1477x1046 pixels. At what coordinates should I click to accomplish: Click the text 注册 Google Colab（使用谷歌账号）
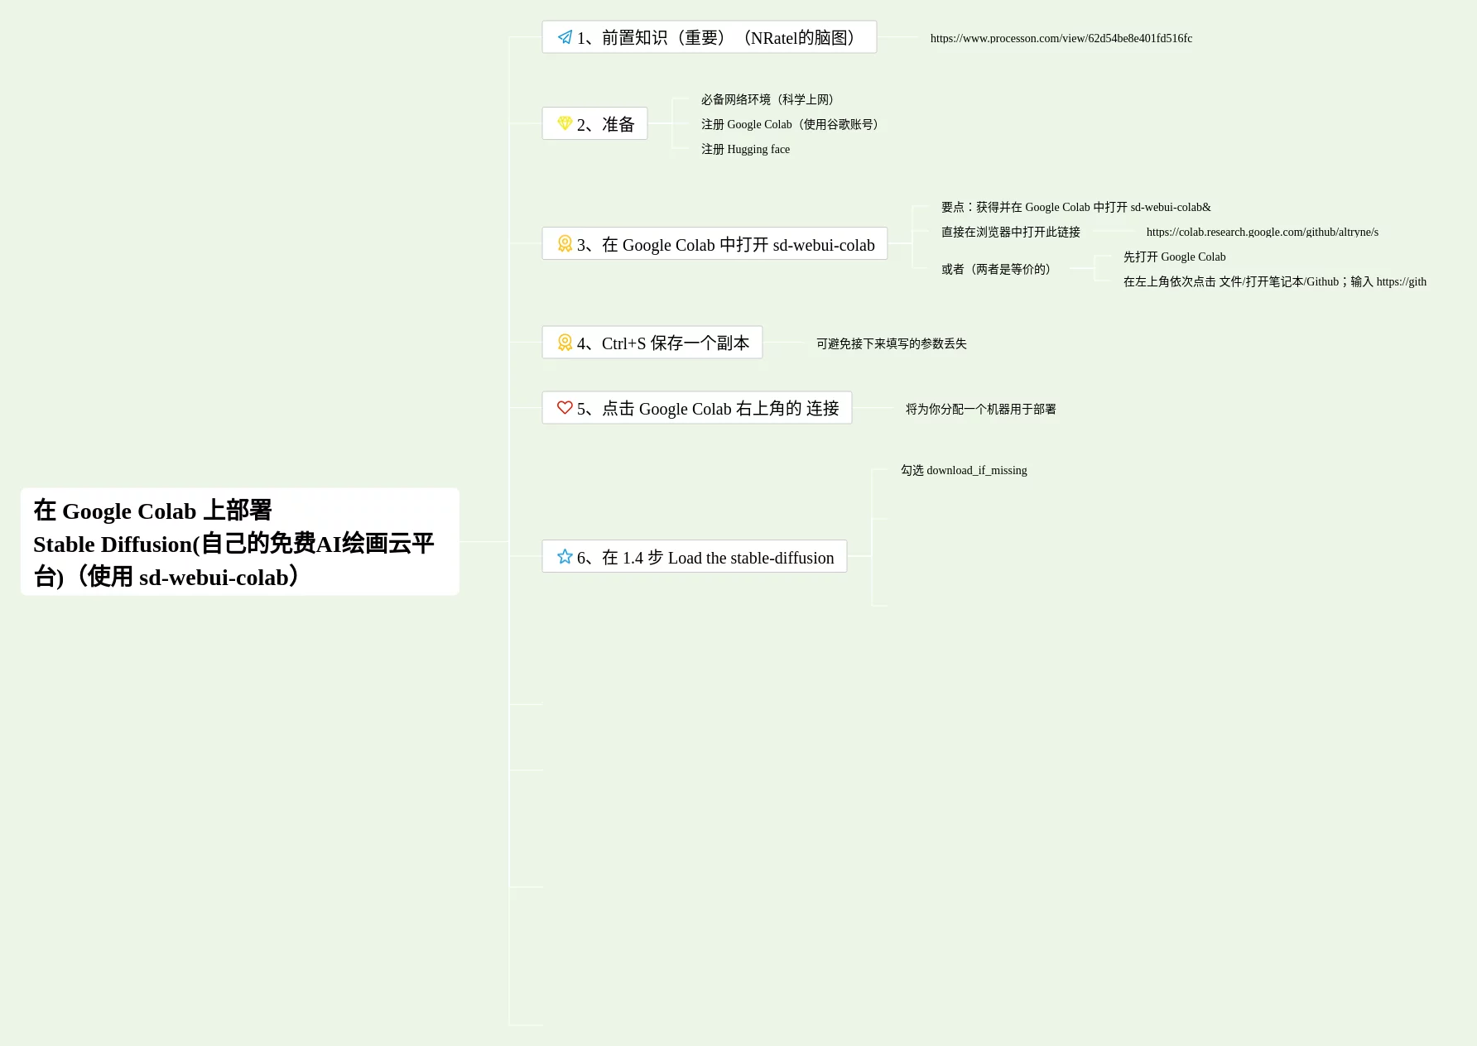pyautogui.click(x=791, y=124)
